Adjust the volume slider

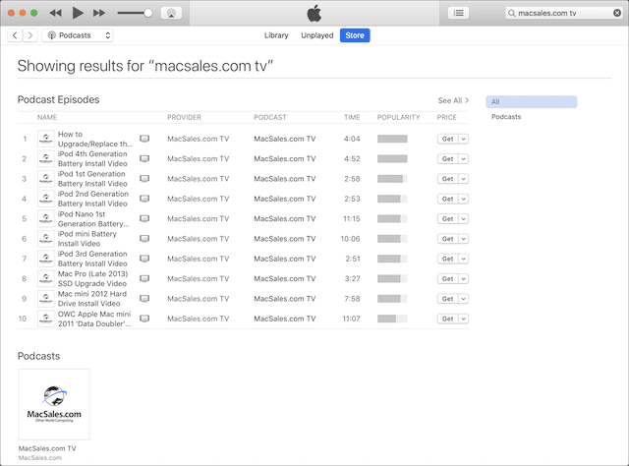point(147,13)
